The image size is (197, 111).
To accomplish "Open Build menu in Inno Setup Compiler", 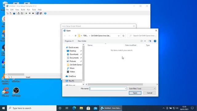I will (23, 10).
